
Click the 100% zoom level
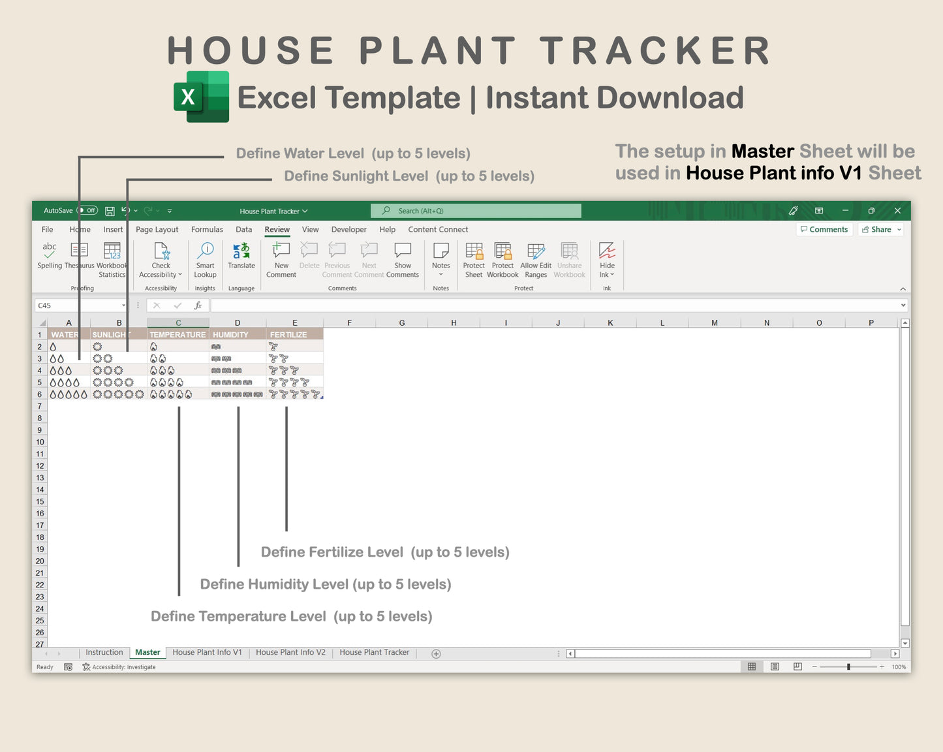tap(899, 667)
